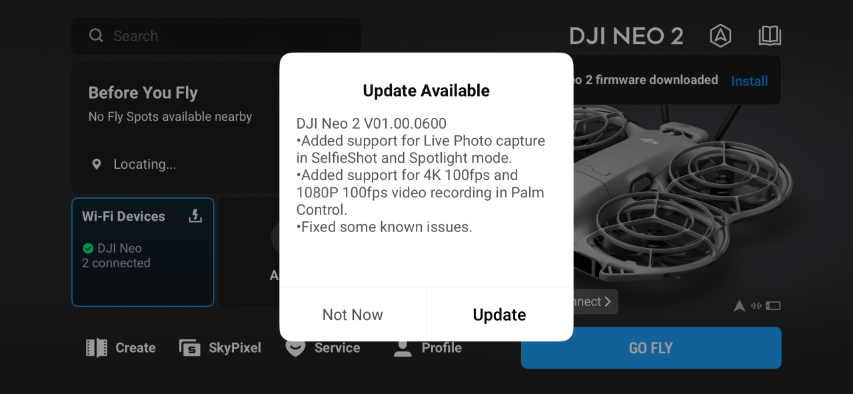The image size is (853, 394).
Task: Tap the Locating pin icon
Action: point(97,164)
